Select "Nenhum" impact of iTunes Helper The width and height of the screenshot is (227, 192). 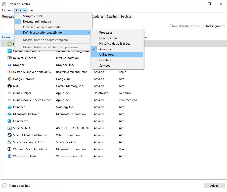(x=125, y=93)
